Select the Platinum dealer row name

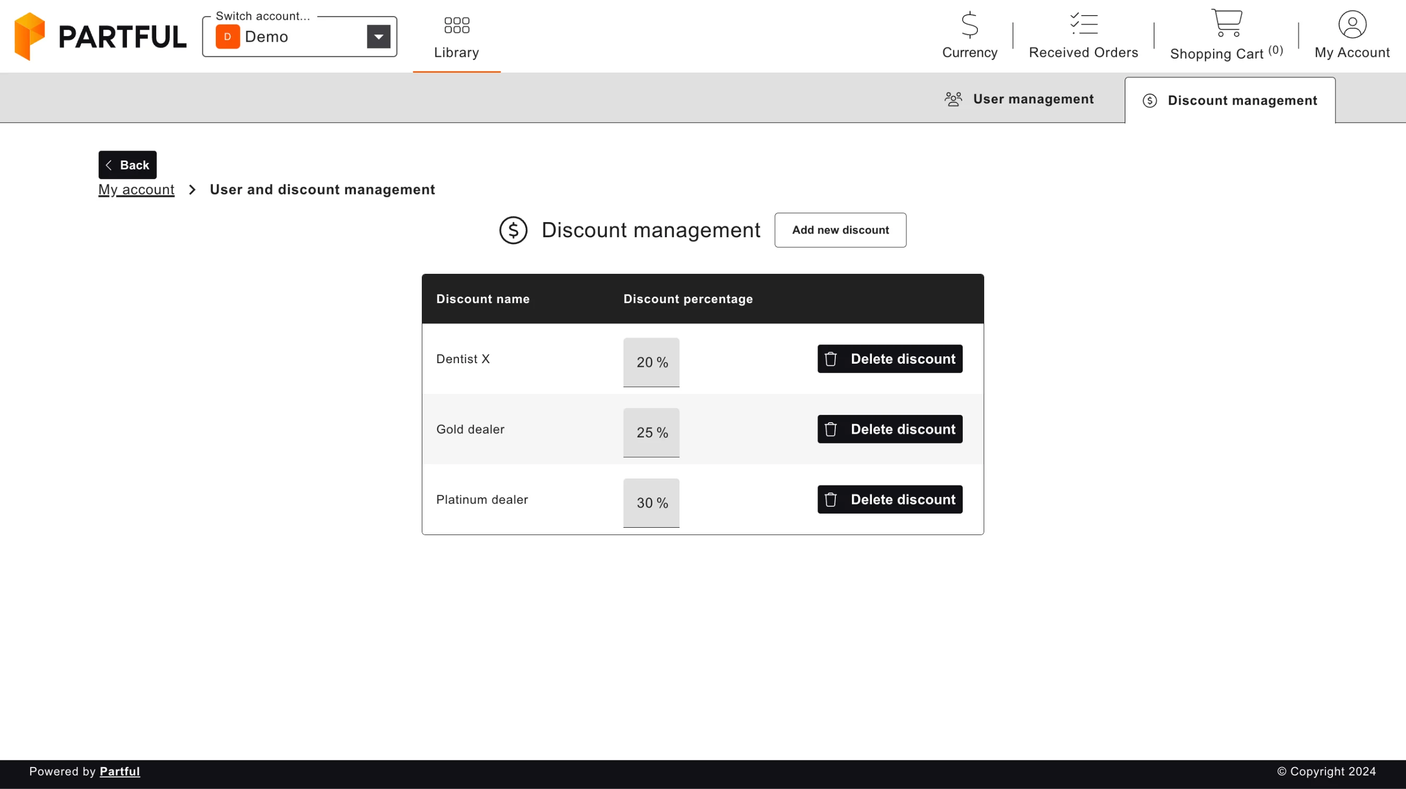[x=482, y=500]
